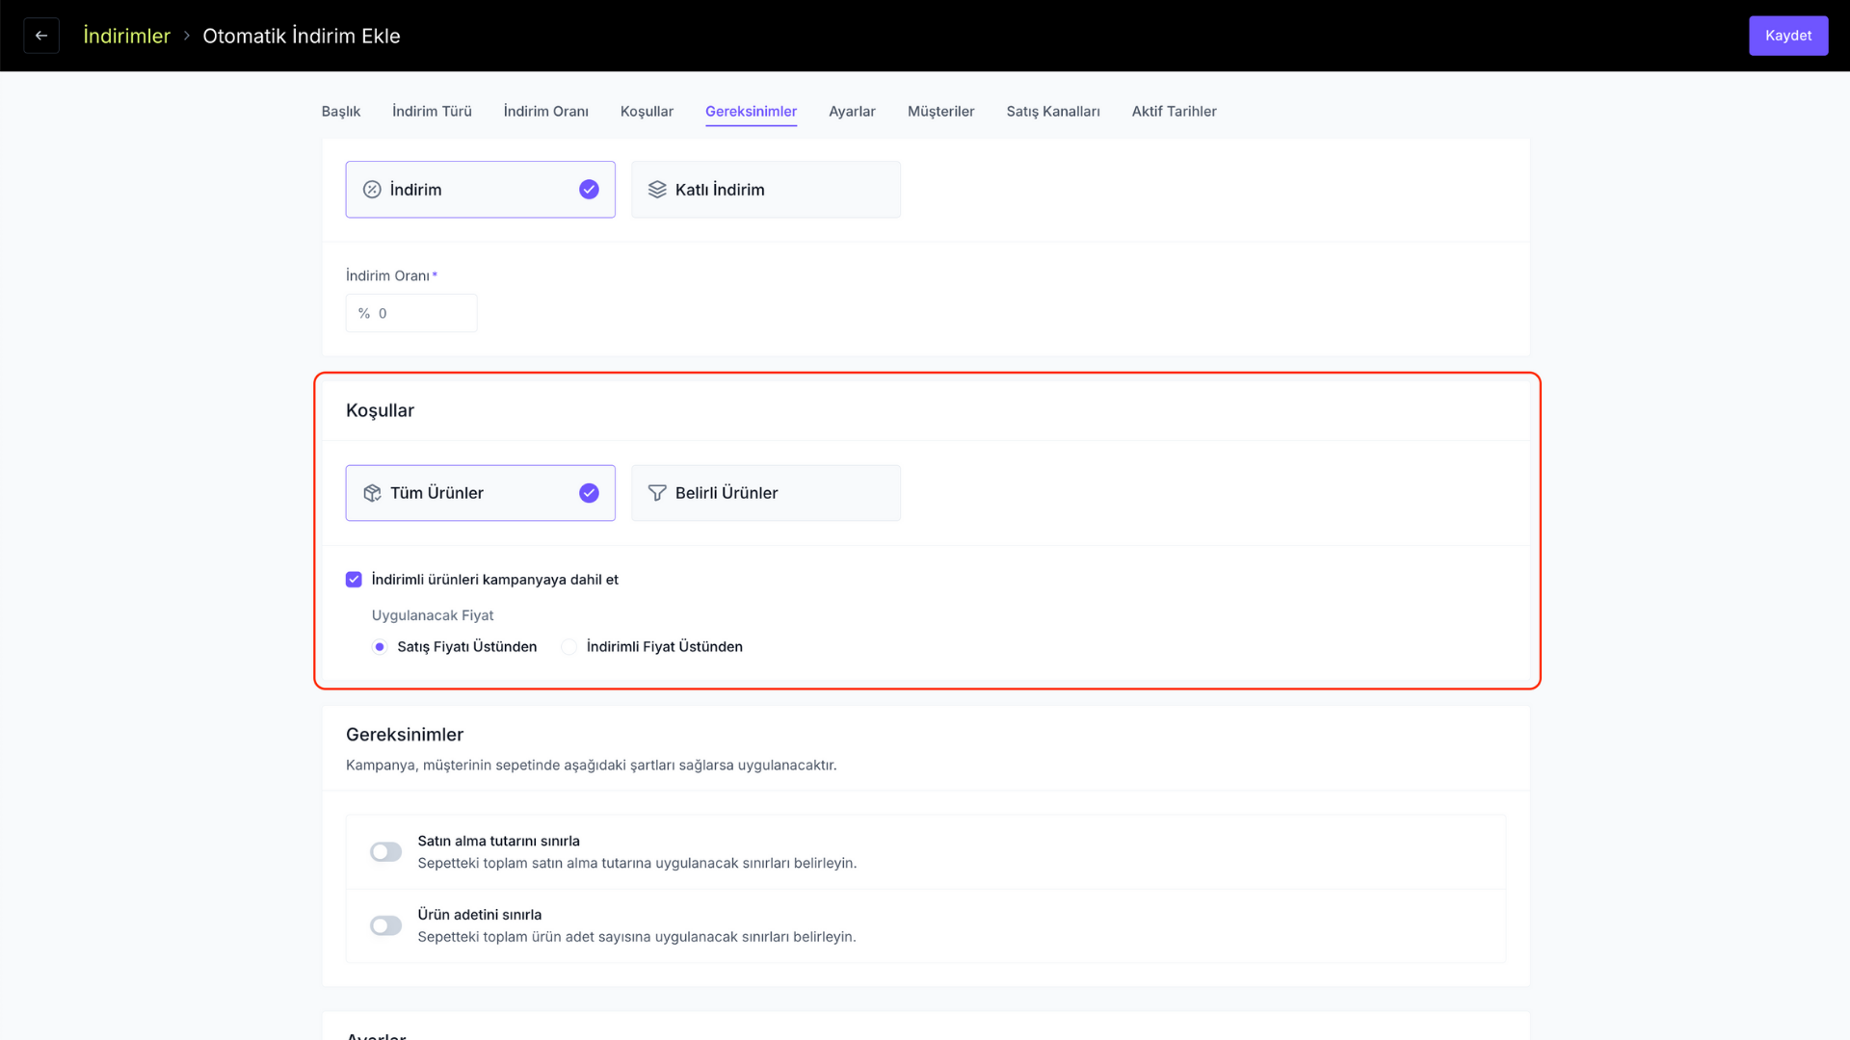1850x1040 pixels.
Task: Click the Belirli Ürünler filter icon
Action: [657, 493]
